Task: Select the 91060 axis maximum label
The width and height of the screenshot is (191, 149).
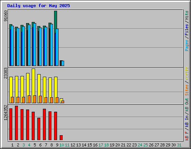Action: click(x=6, y=16)
